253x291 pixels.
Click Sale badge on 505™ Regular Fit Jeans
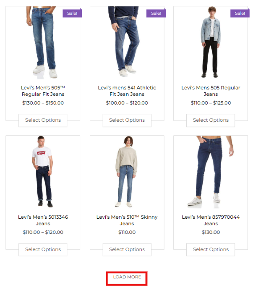point(72,13)
